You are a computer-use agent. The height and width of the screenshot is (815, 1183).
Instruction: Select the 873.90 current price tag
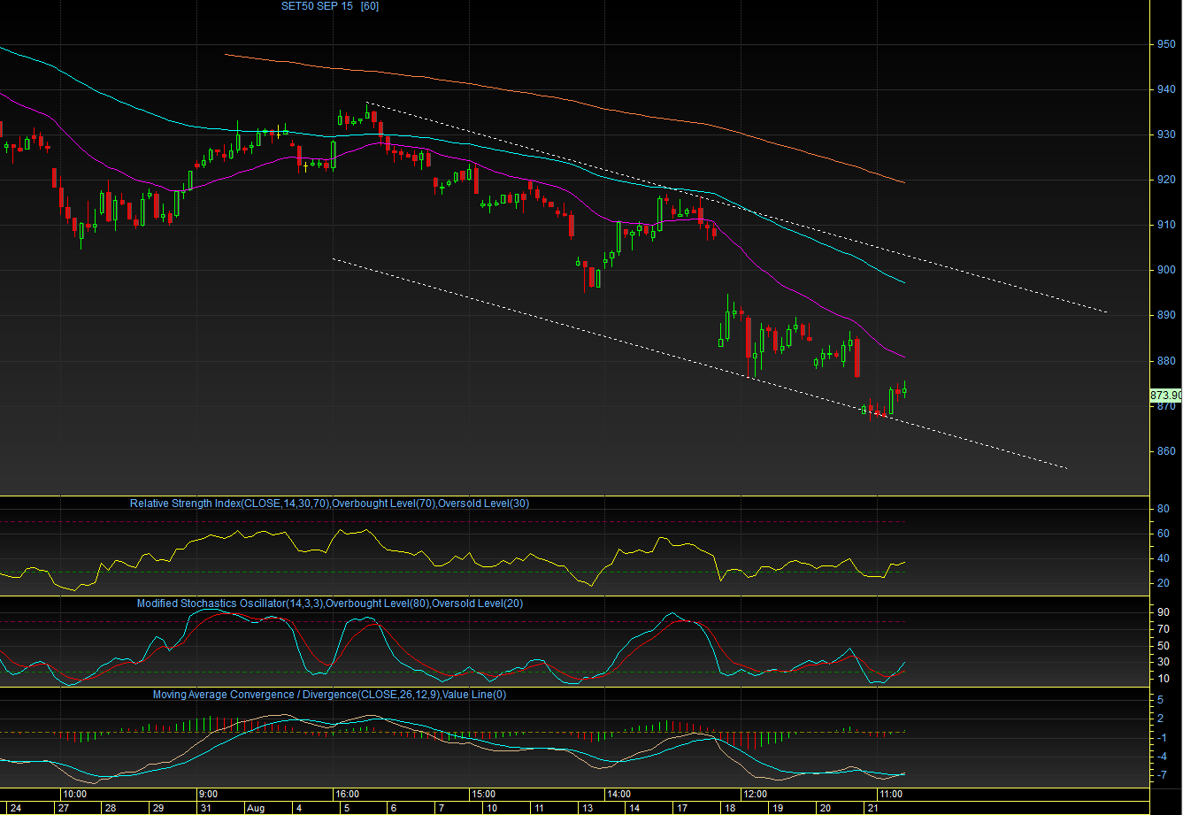tap(1165, 395)
